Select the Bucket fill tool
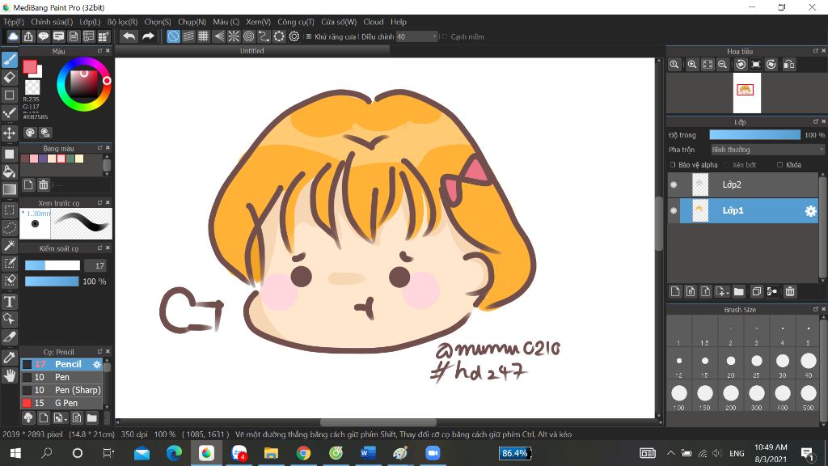This screenshot has width=828, height=466. click(10, 172)
